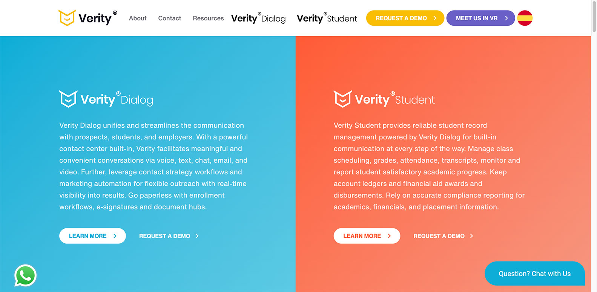Click the white Verity Dialog shield logo
This screenshot has height=292, width=597.
pos(68,99)
